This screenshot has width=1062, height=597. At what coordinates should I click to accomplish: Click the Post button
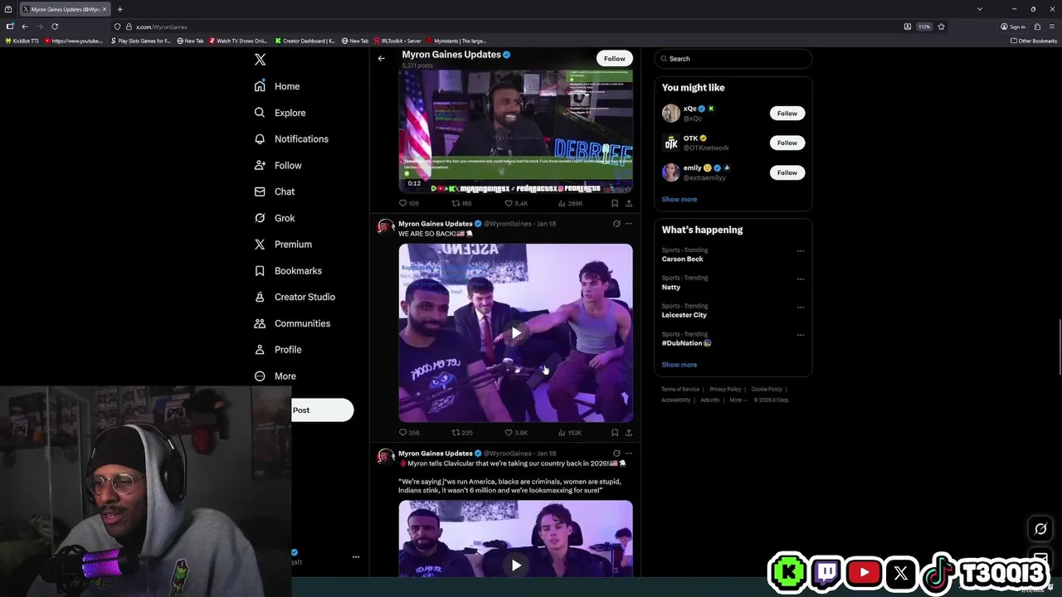point(322,410)
